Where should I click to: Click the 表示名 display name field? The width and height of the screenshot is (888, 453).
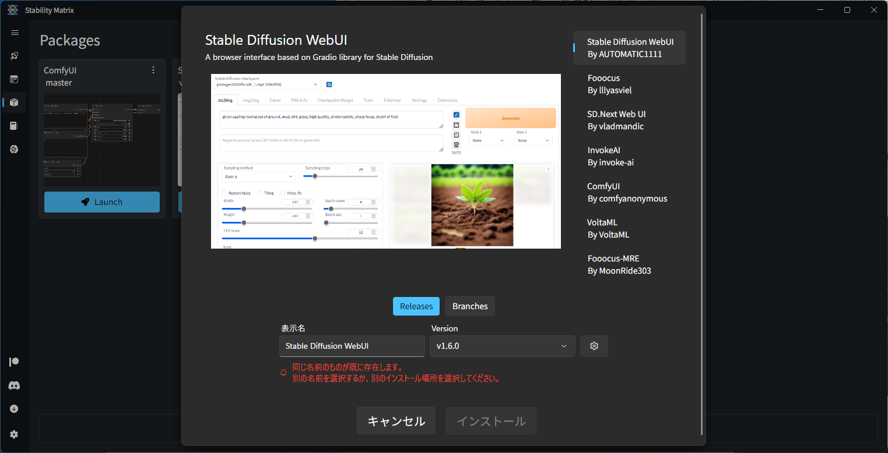[352, 346]
